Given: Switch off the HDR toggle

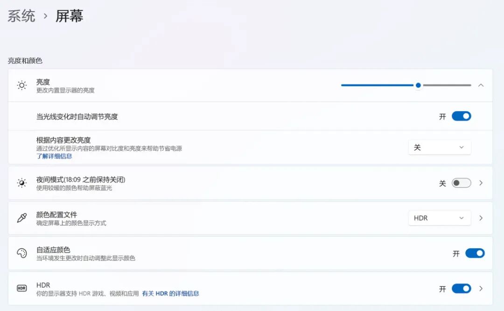Looking at the screenshot, I should [x=461, y=289].
